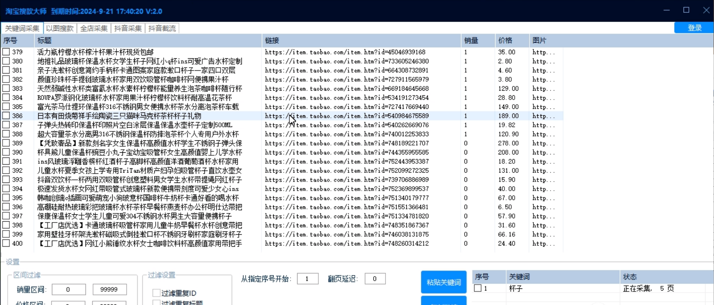Image resolution: width=714 pixels, height=305 pixels.
Task: Click the 链接 column header
Action: coord(361,40)
